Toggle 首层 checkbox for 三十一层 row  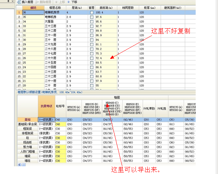(92, 35)
